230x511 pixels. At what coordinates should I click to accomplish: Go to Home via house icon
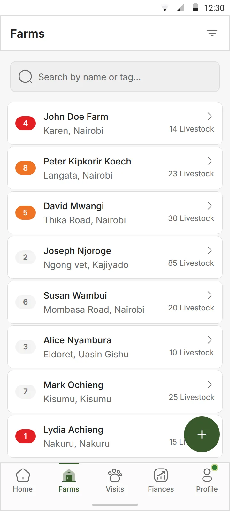[23, 475]
